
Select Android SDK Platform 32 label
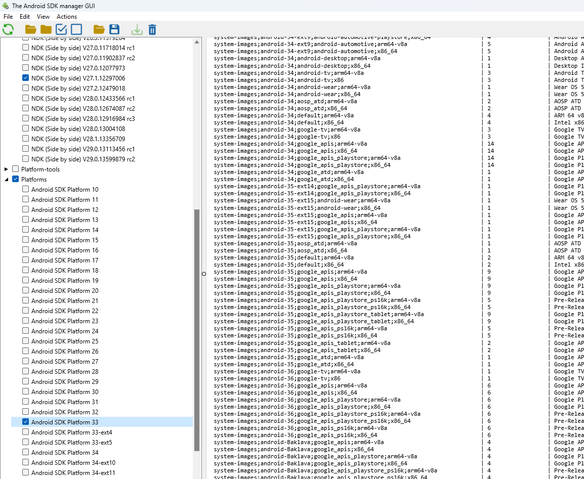[65, 412]
